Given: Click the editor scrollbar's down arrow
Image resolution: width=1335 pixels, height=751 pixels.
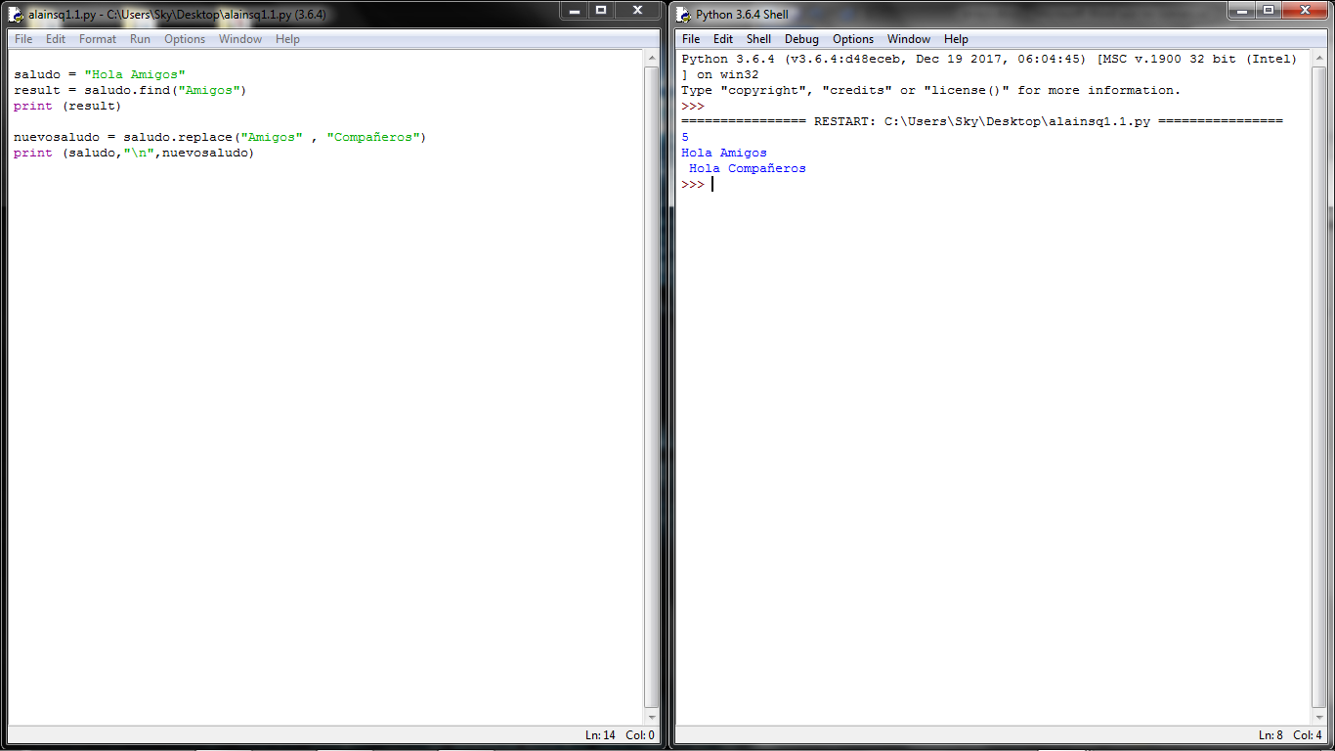Looking at the screenshot, I should (x=652, y=718).
